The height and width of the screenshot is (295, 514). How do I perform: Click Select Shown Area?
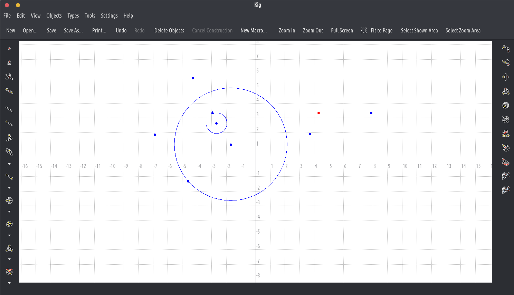pyautogui.click(x=419, y=30)
